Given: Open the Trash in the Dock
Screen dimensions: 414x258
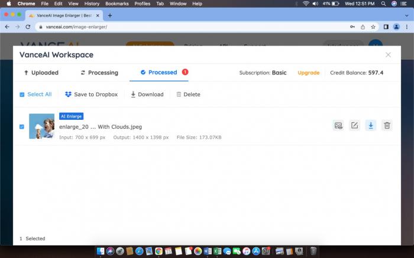Looking at the screenshot, I should [313, 251].
